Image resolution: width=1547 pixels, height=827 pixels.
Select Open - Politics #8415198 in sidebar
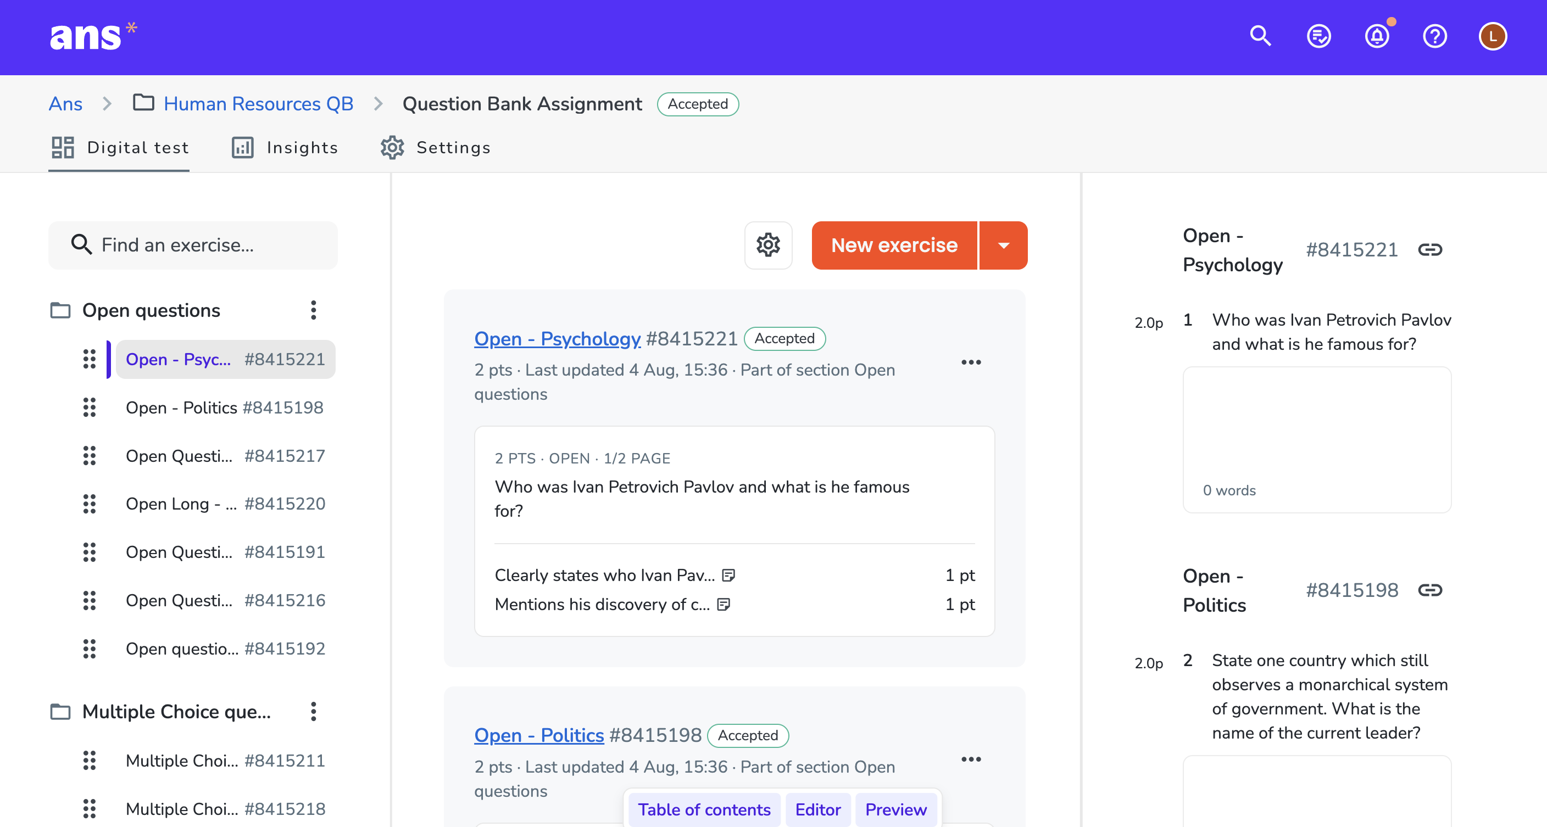[x=225, y=407]
